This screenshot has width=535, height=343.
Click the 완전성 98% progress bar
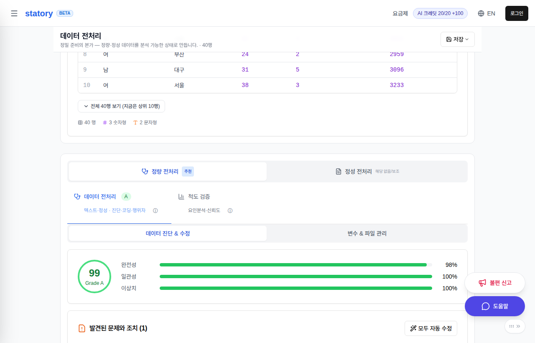pos(296,265)
